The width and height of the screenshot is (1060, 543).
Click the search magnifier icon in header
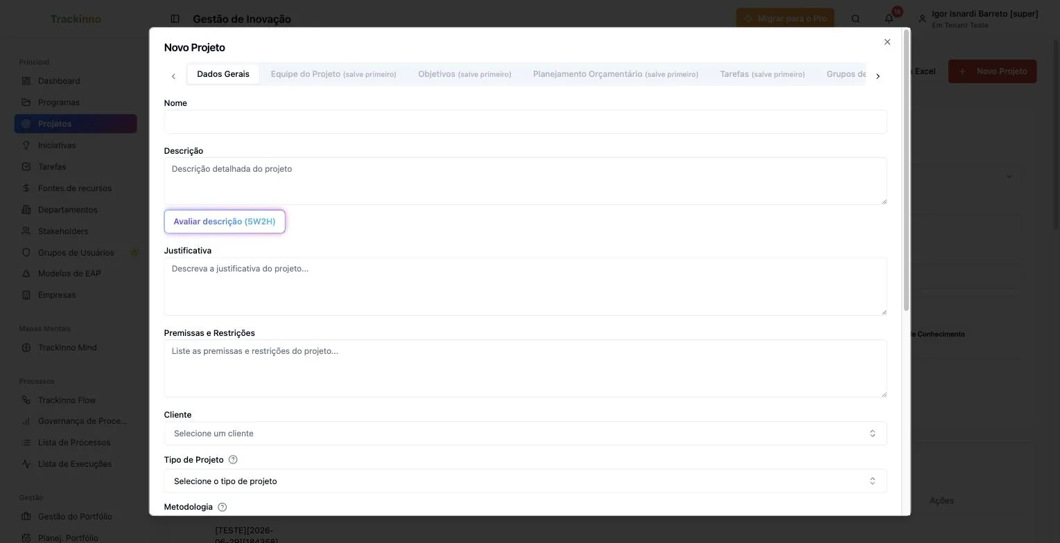pos(855,19)
